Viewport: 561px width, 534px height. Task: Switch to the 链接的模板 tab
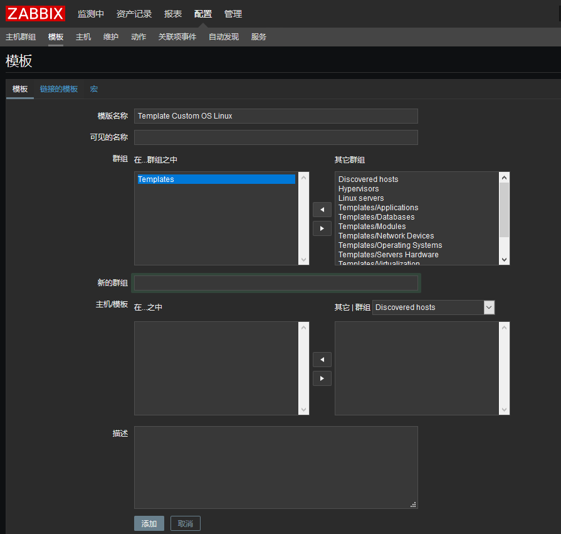(59, 89)
